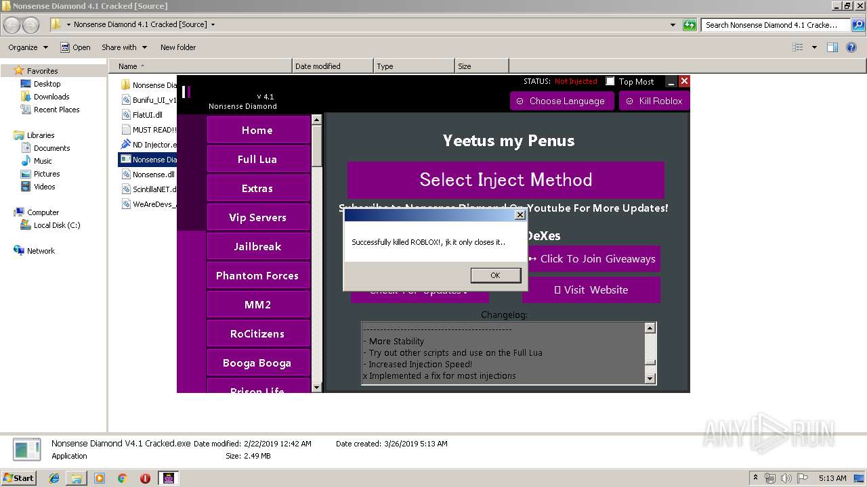The height and width of the screenshot is (487, 867).
Task: Click the search magnifier icon
Action: click(x=858, y=25)
